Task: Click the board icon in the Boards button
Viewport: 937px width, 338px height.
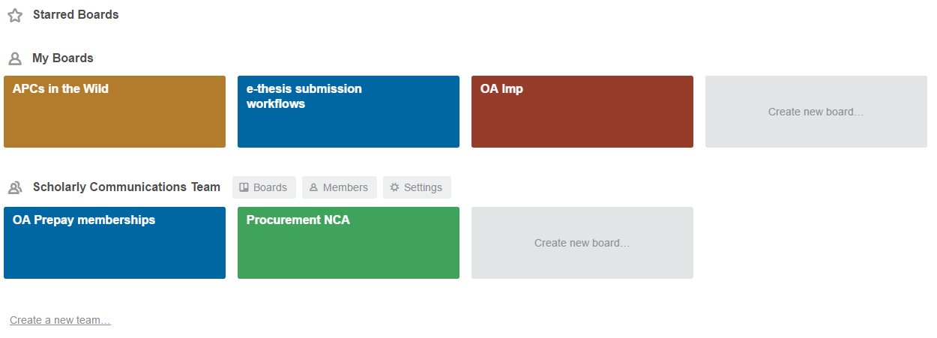Action: click(244, 187)
